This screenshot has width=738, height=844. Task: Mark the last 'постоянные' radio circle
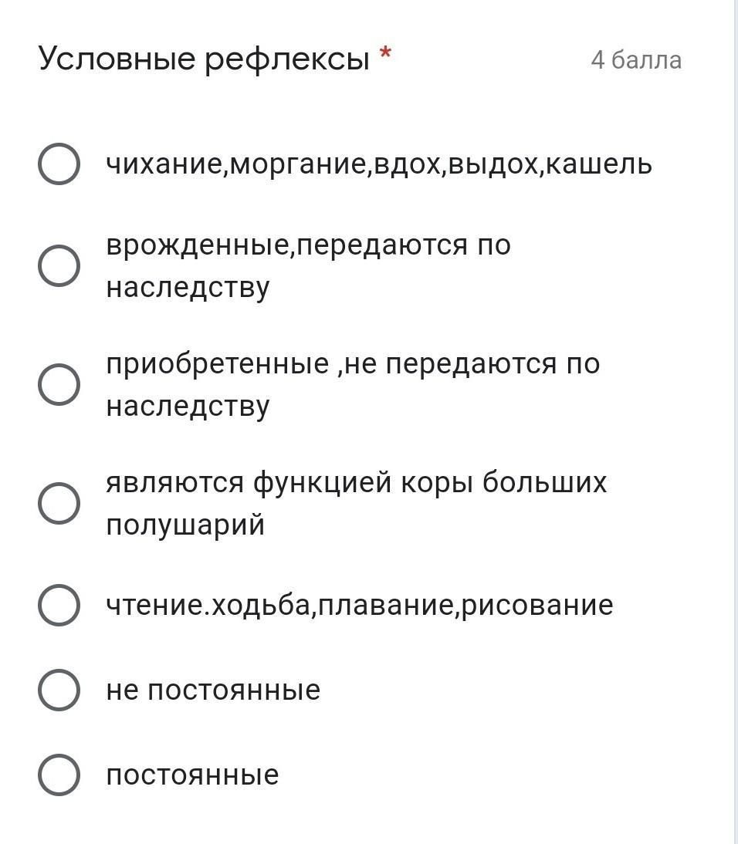(59, 775)
